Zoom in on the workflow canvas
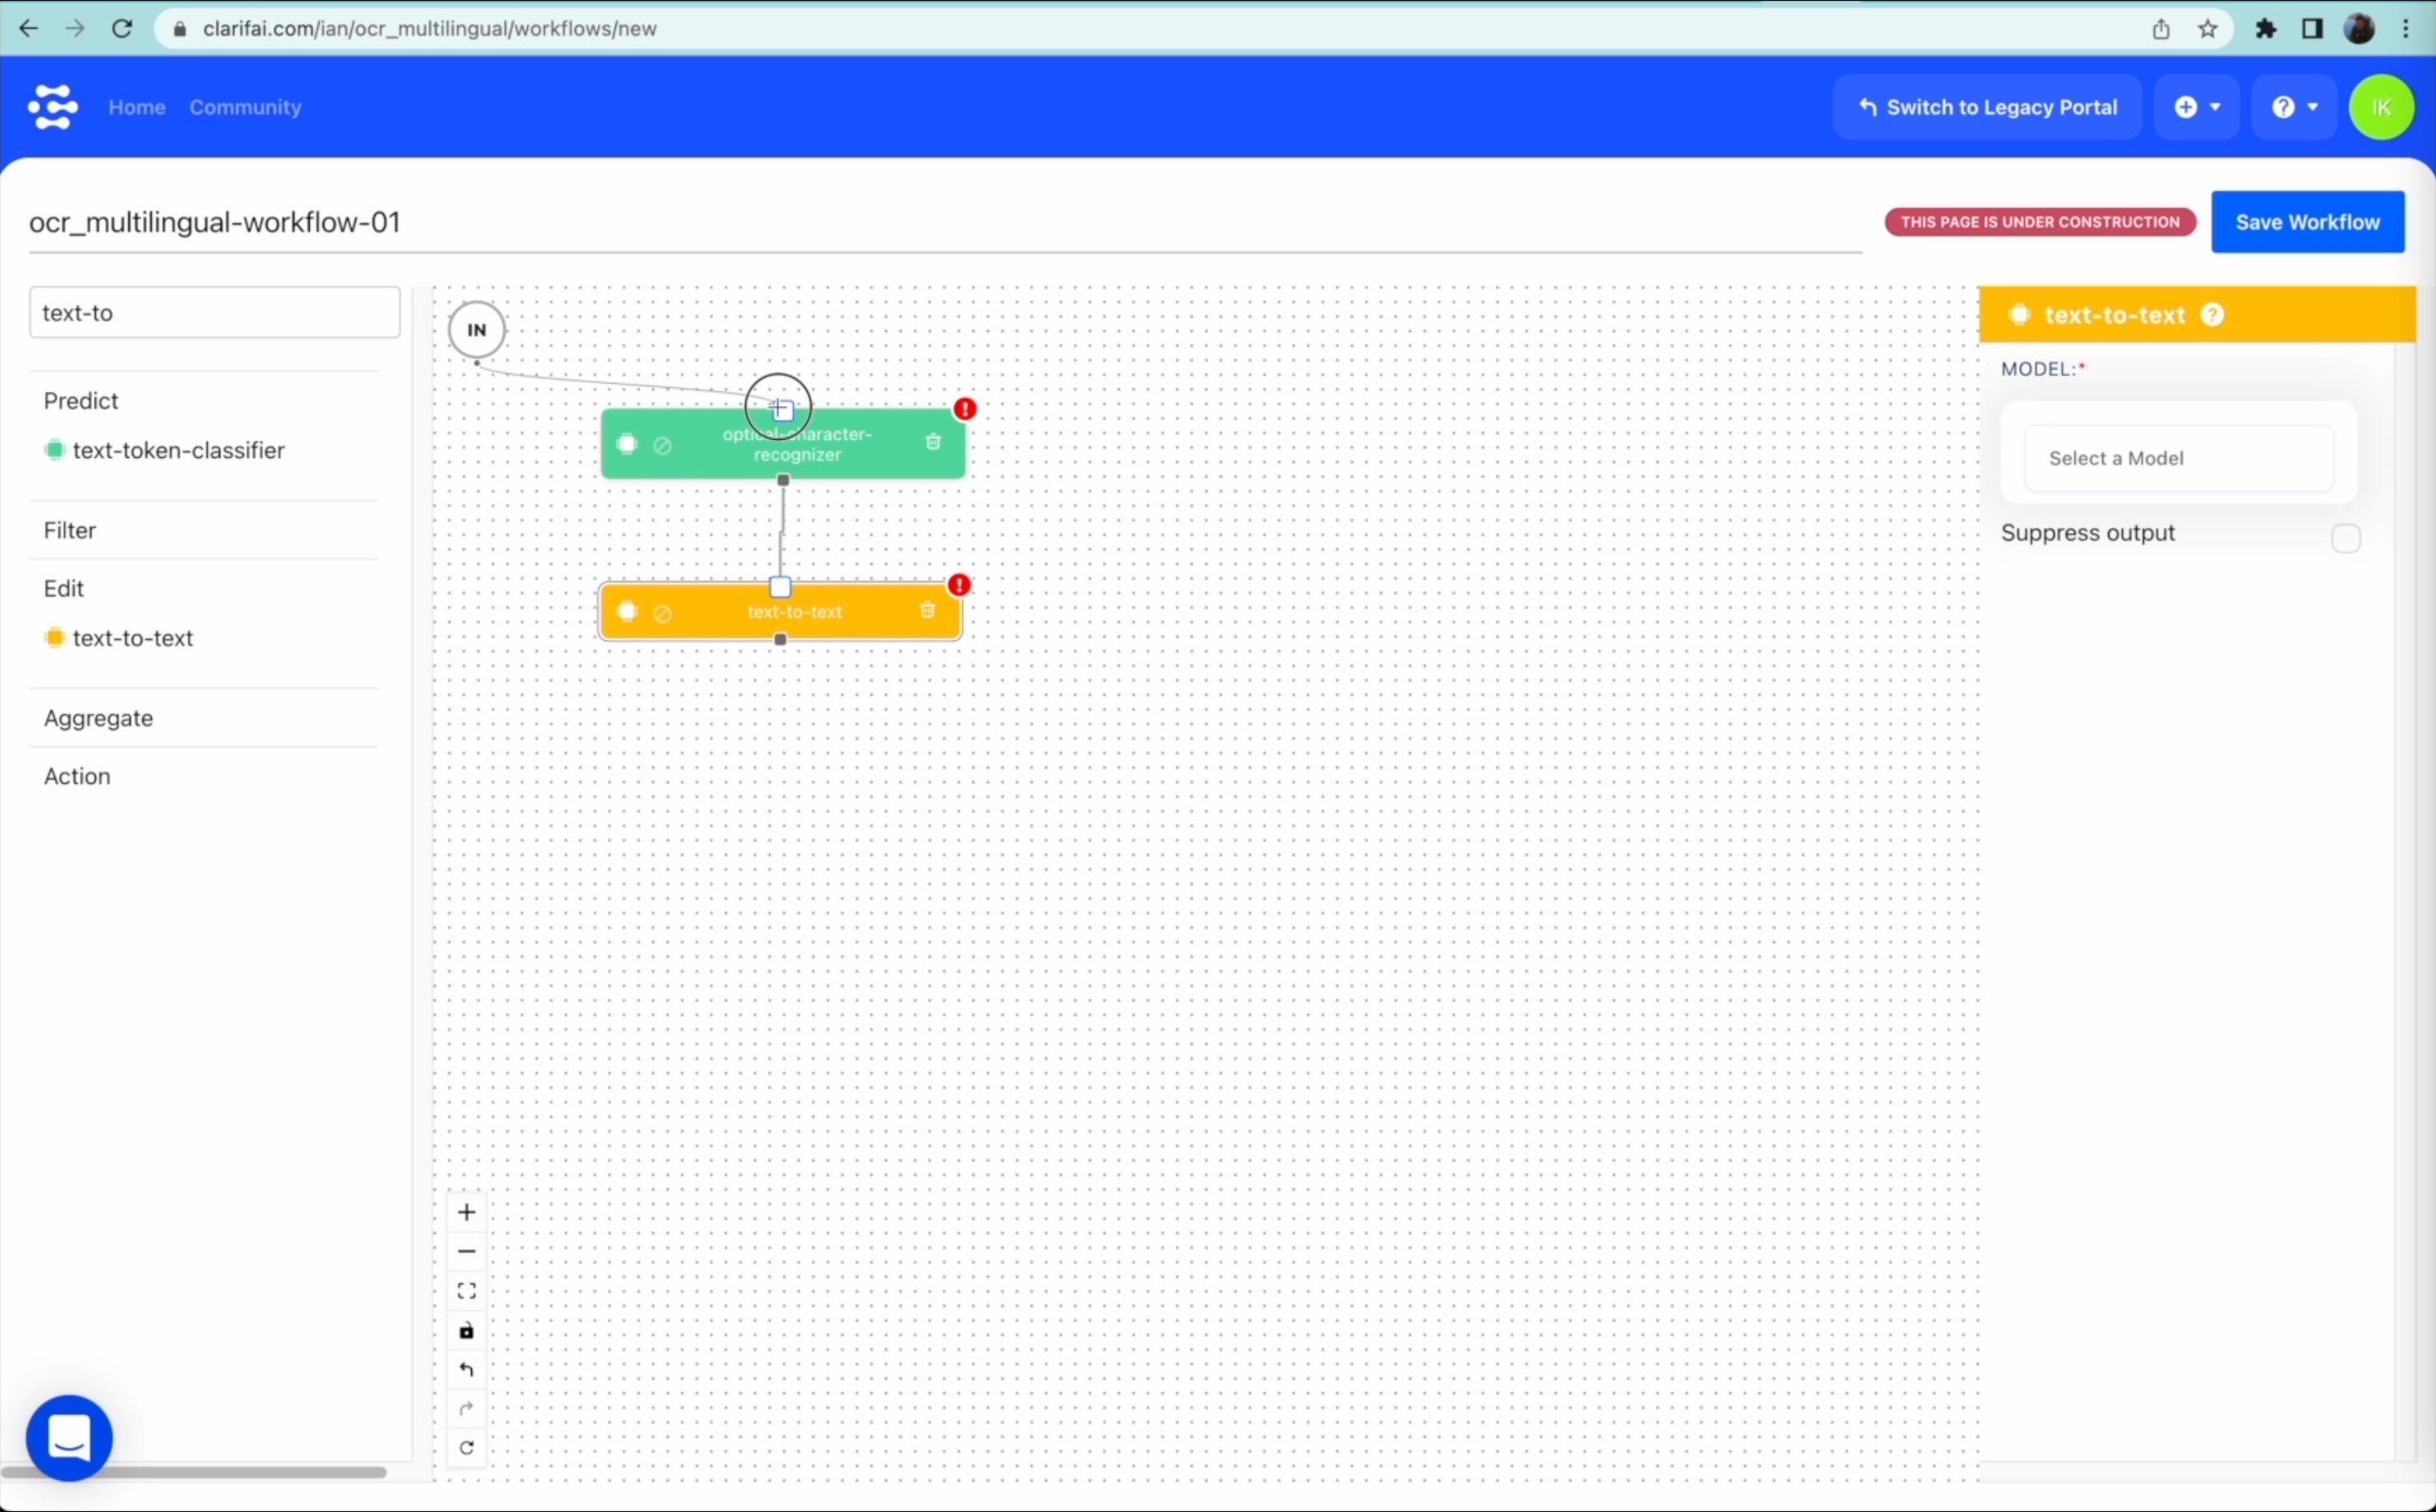 (x=466, y=1213)
